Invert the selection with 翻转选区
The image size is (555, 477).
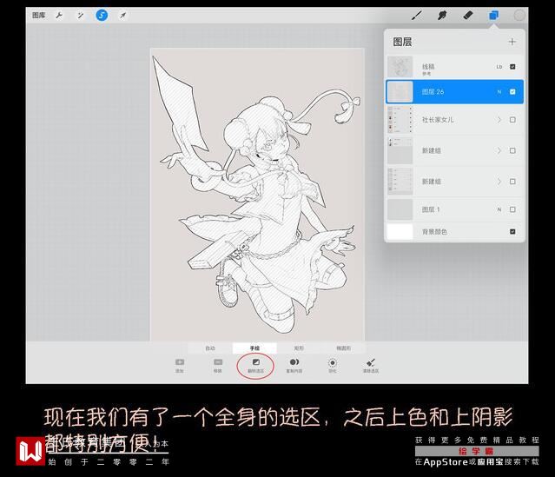(x=255, y=366)
